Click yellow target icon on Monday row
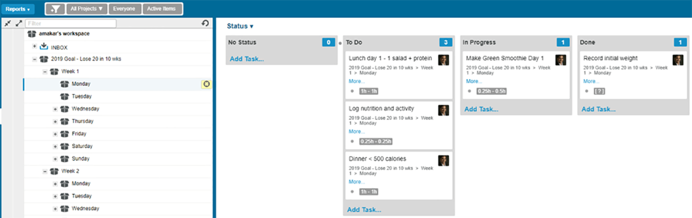Viewport: 692px width, 218px height. 206,84
